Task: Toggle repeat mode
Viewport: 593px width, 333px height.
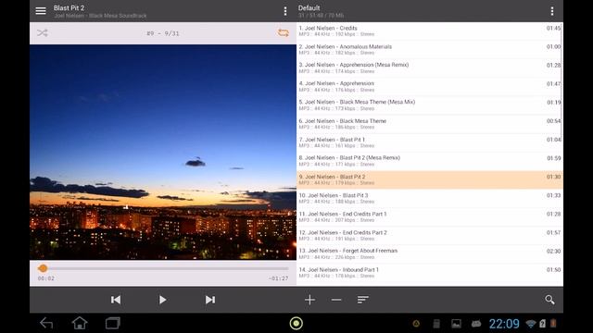Action: tap(284, 33)
